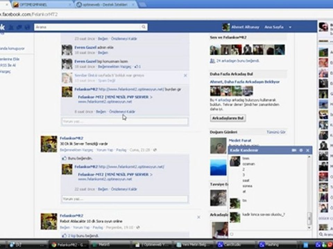Click the chat scrollbar down arrow
Screen dimensions: 333x249
tap(309, 228)
